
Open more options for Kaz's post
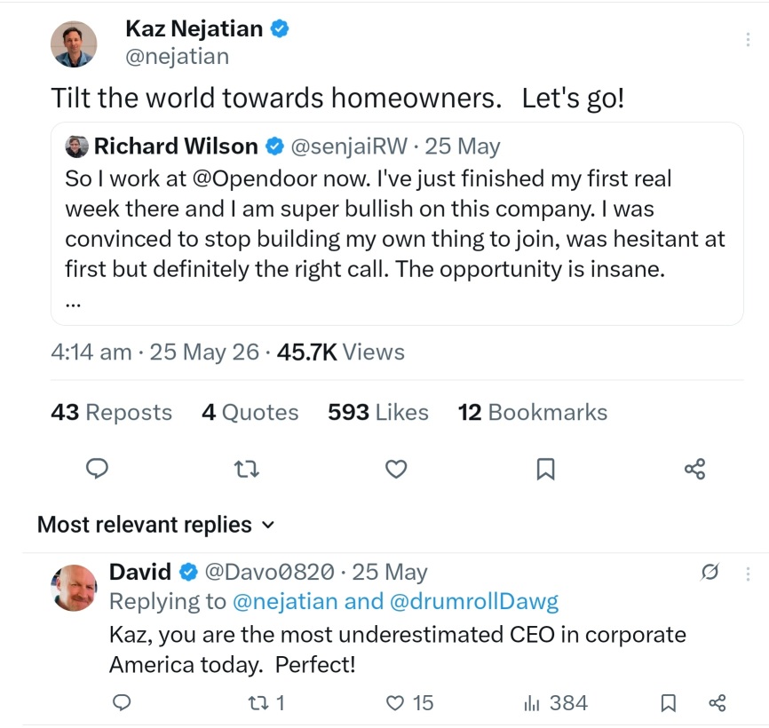[x=748, y=39]
